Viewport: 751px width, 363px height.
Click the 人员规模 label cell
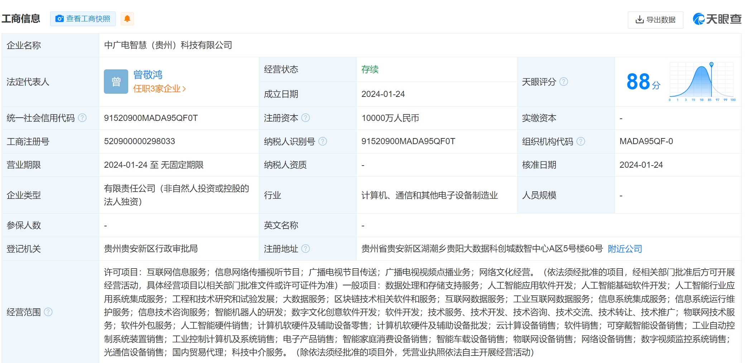click(566, 195)
